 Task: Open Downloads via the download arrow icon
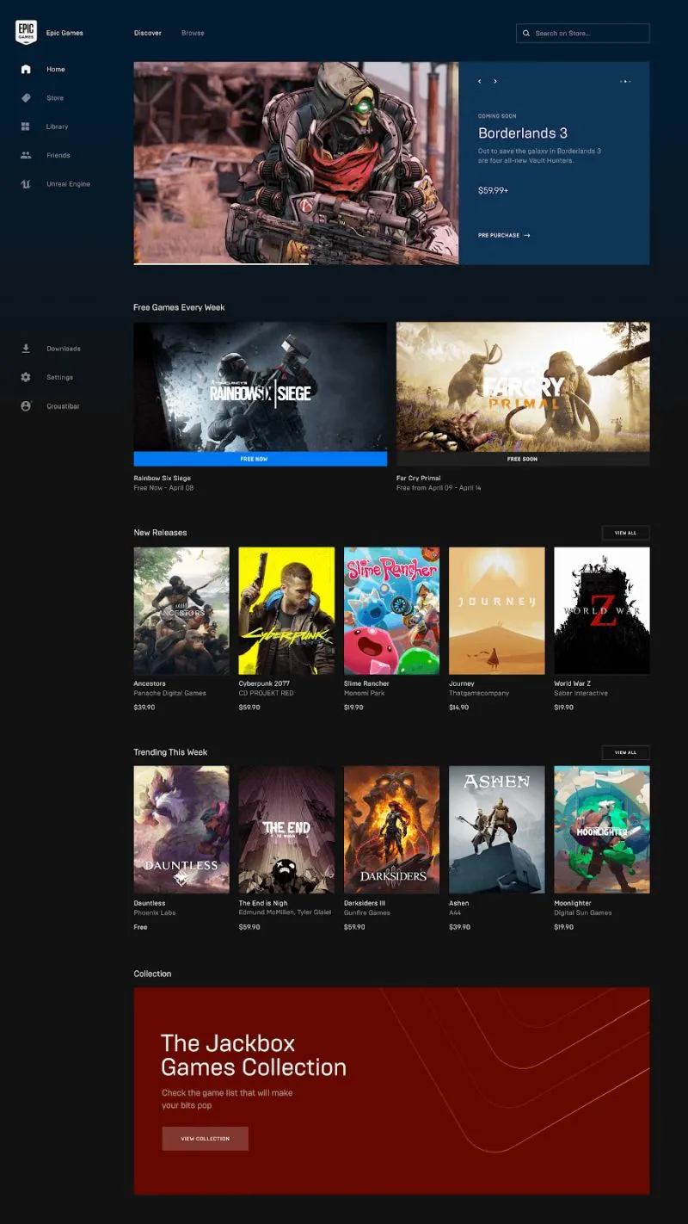click(26, 349)
